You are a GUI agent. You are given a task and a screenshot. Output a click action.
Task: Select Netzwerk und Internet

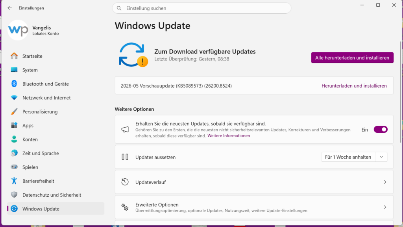(56, 98)
